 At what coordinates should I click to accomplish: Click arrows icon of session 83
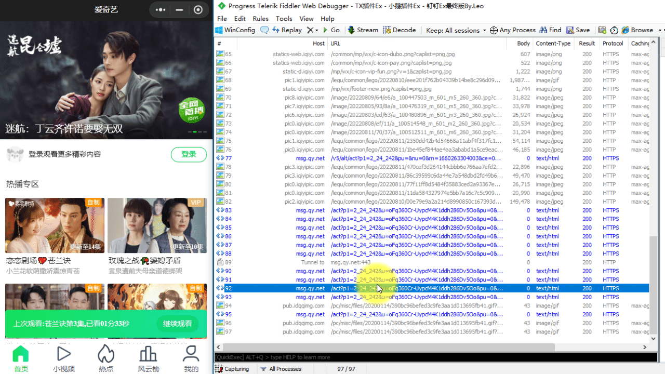[220, 210]
